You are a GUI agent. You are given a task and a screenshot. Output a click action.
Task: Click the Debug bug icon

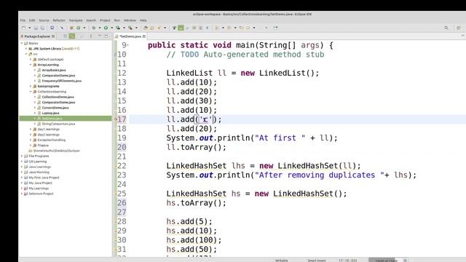tap(94, 28)
